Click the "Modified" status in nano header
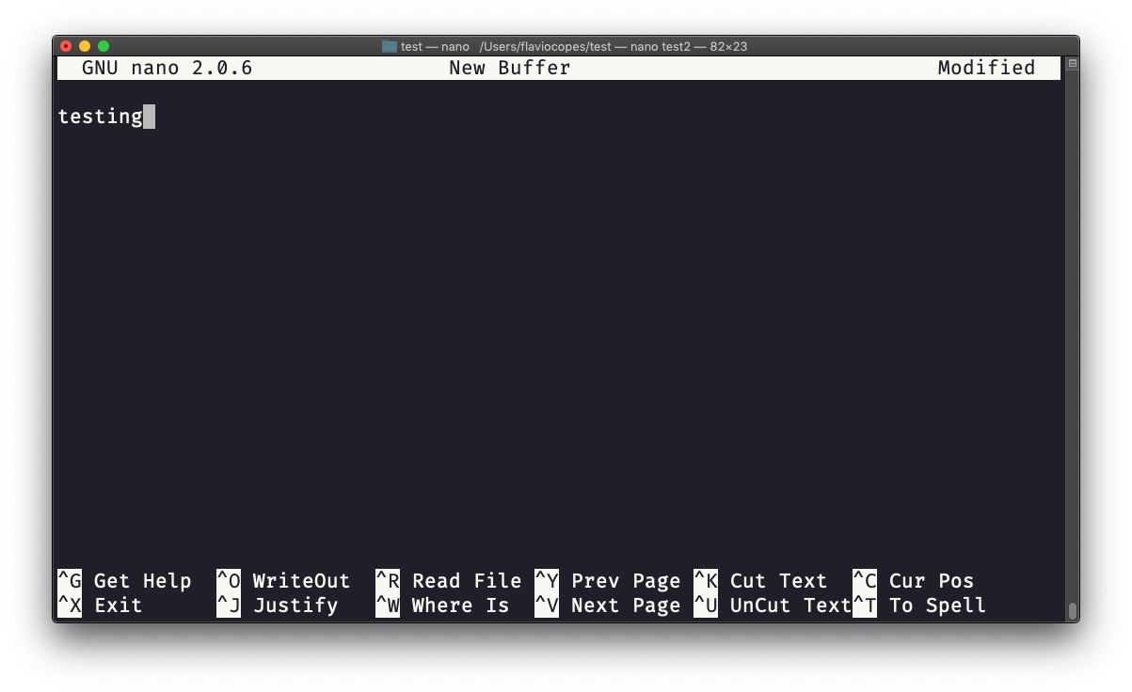The height and width of the screenshot is (692, 1132). click(x=986, y=68)
